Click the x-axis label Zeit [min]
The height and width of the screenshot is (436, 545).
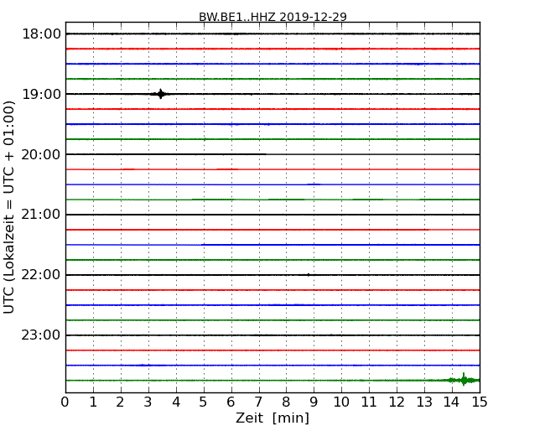click(x=272, y=418)
